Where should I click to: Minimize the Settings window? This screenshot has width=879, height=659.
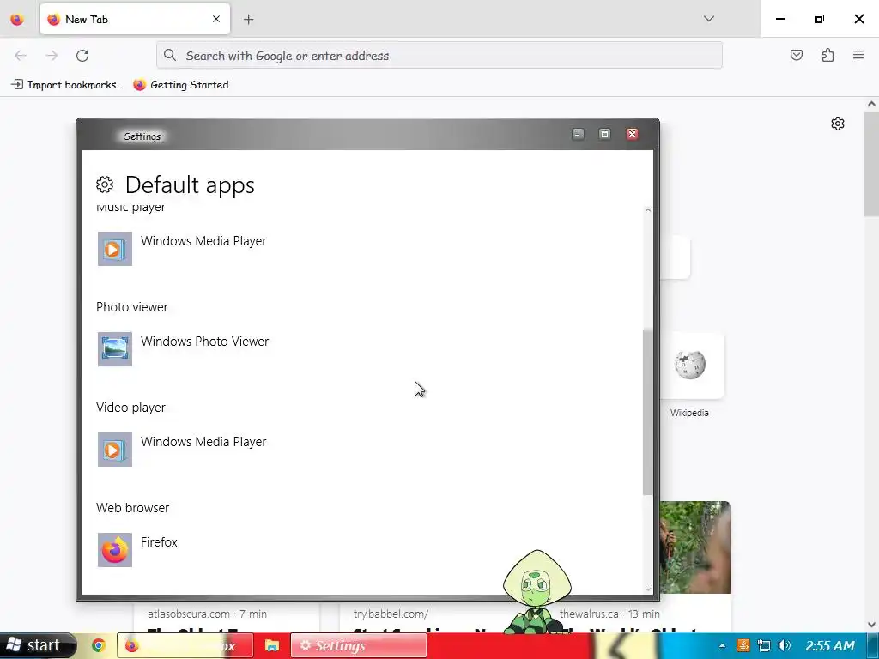coord(578,134)
